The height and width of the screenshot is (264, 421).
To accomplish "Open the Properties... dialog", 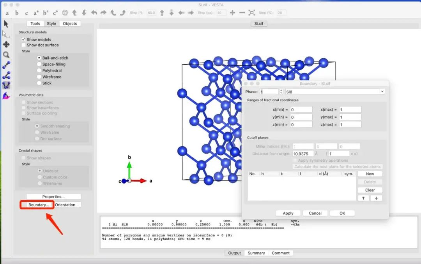I will (x=53, y=196).
